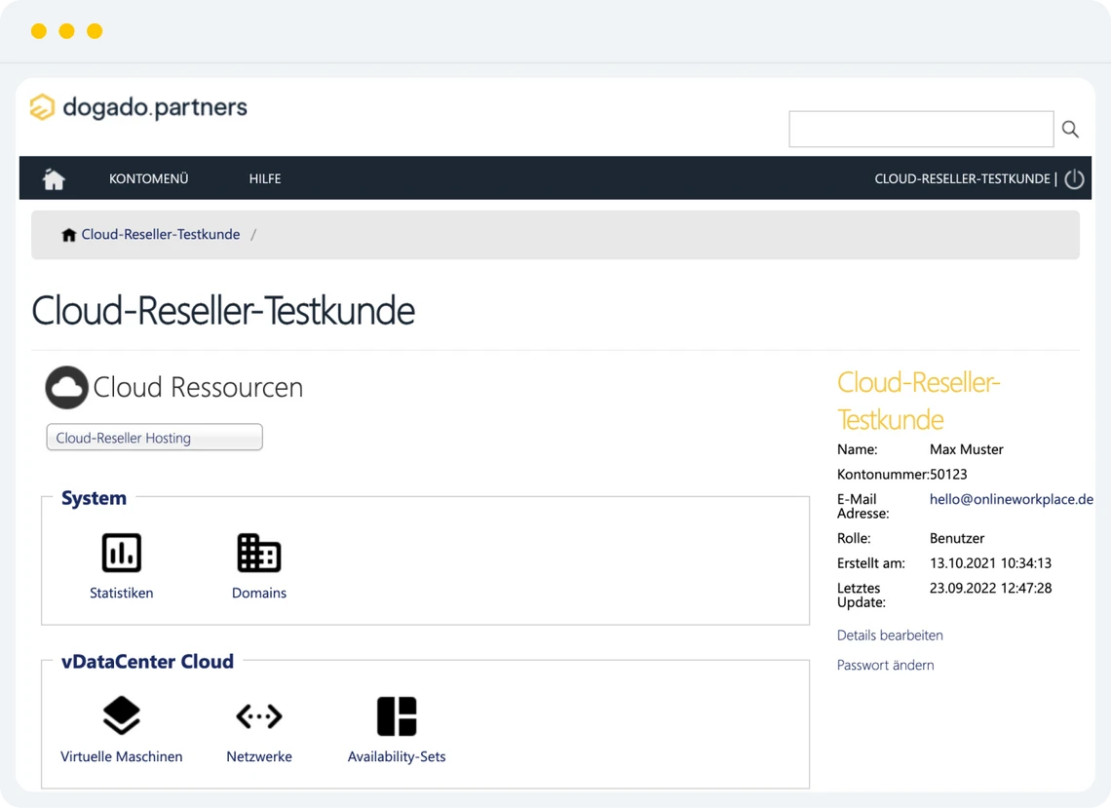Click the home icon in navigation bar
The height and width of the screenshot is (808, 1111).
tap(54, 179)
